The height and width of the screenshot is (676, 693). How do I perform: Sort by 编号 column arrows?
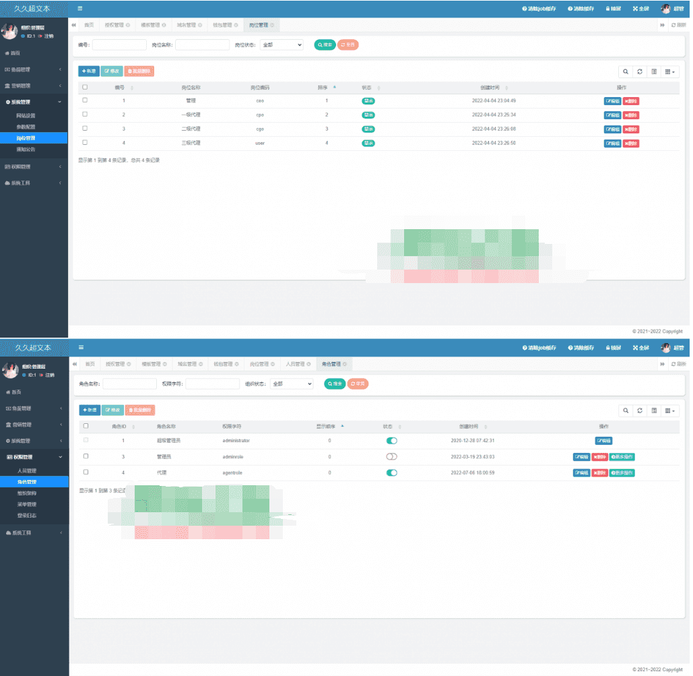click(x=132, y=88)
